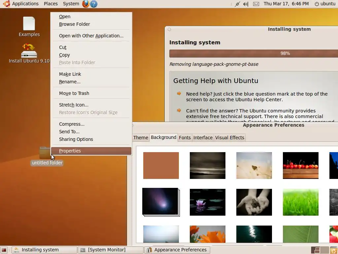Select the butterfly on flowers wallpaper
This screenshot has width=338, height=254.
tap(254, 165)
